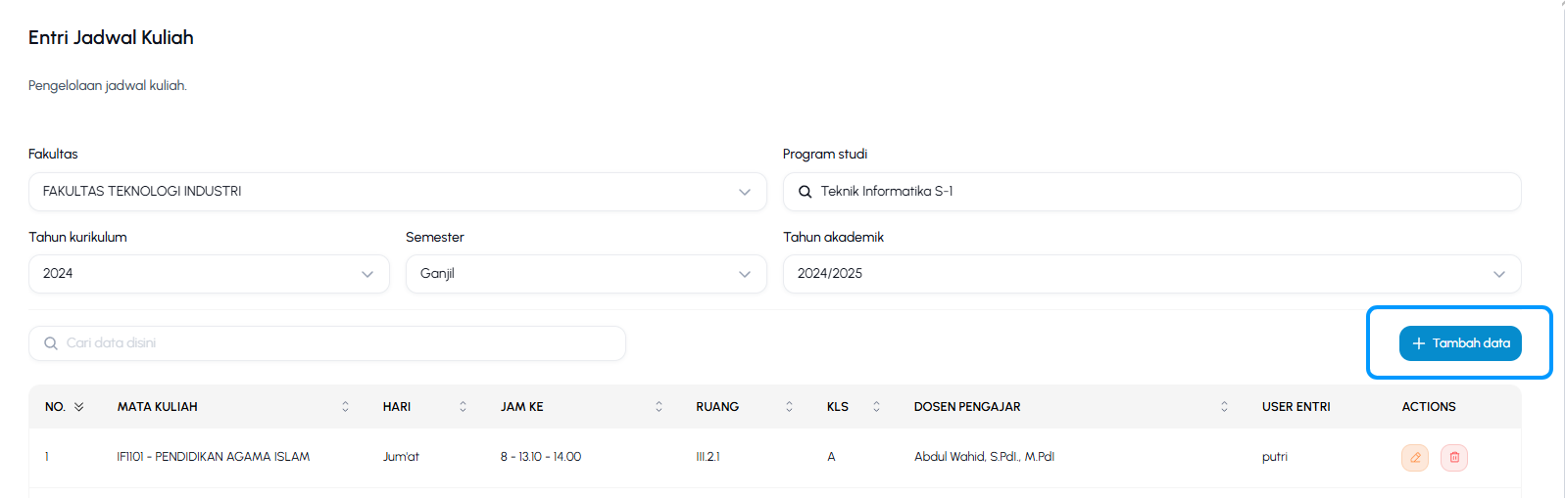
Task: Click the magnifier icon in Program studi field
Action: coord(805,192)
